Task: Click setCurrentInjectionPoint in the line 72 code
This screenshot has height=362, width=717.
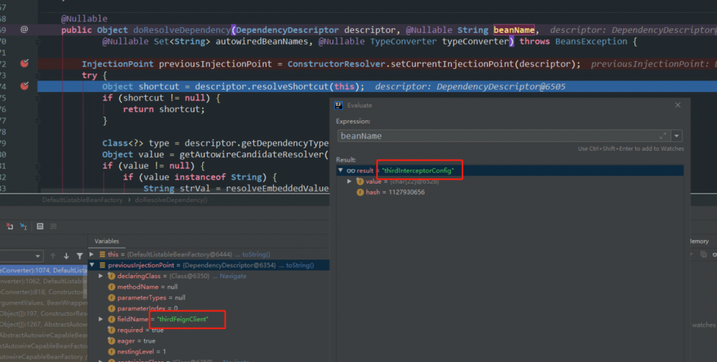Action: (x=452, y=64)
